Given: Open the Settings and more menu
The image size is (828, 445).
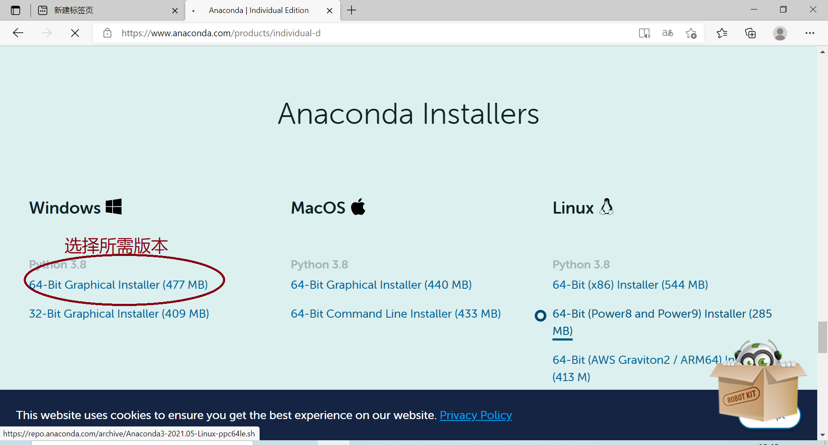Looking at the screenshot, I should click(x=810, y=33).
